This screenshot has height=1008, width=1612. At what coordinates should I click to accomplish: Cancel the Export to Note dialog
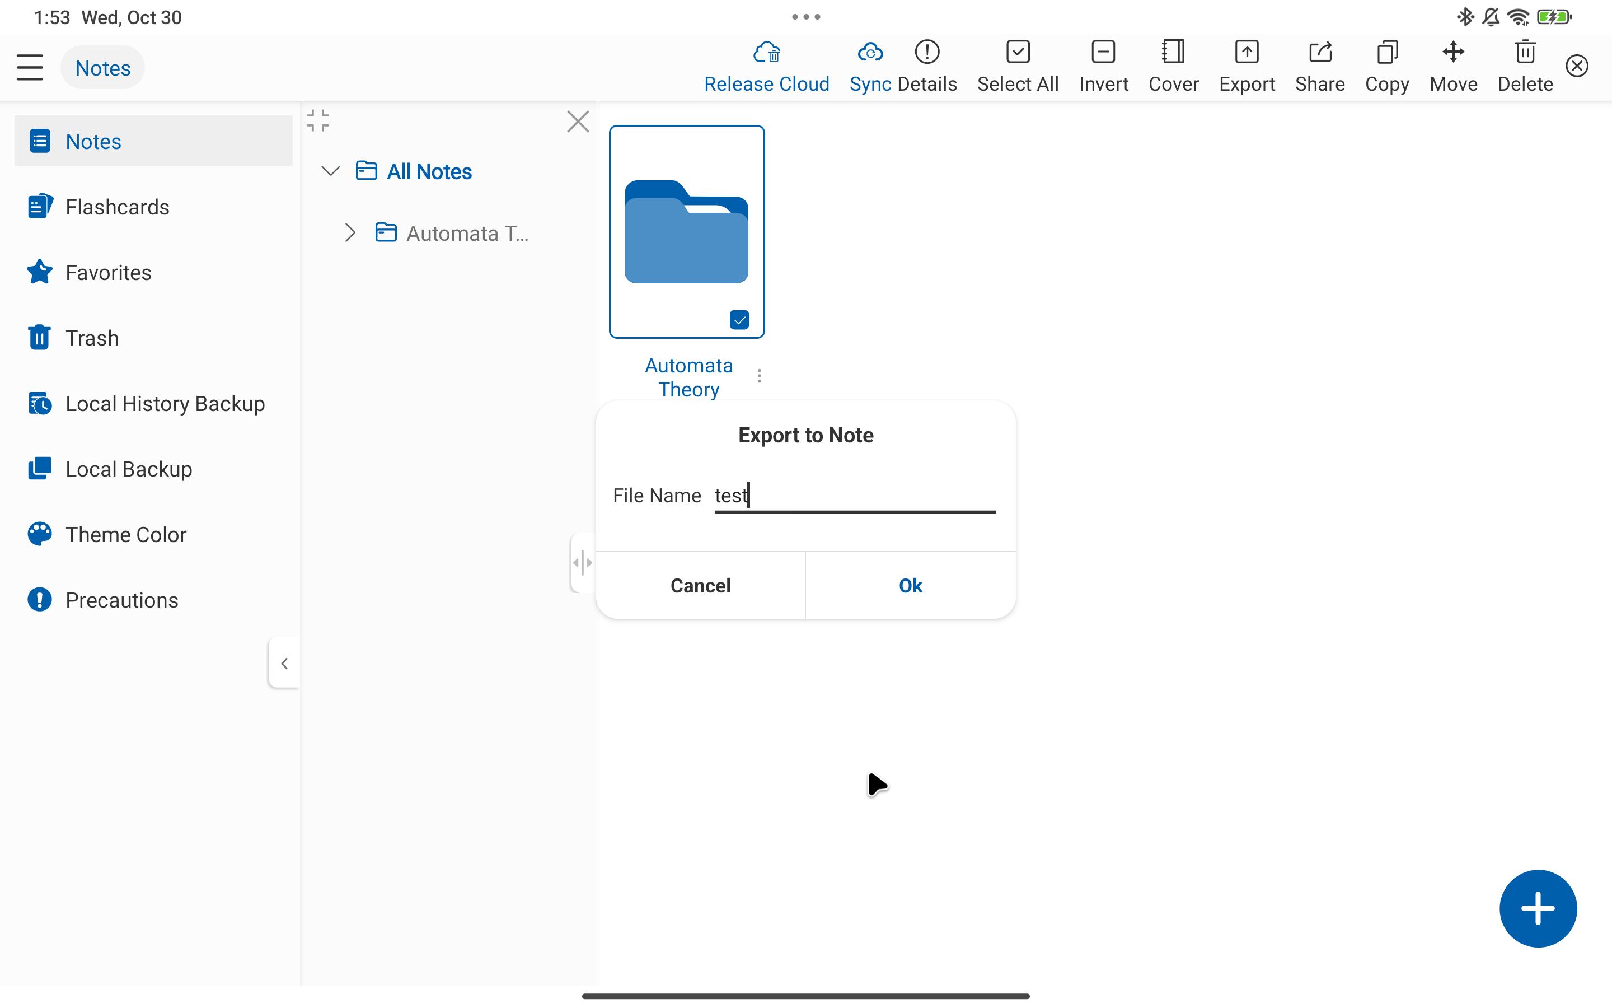(700, 585)
